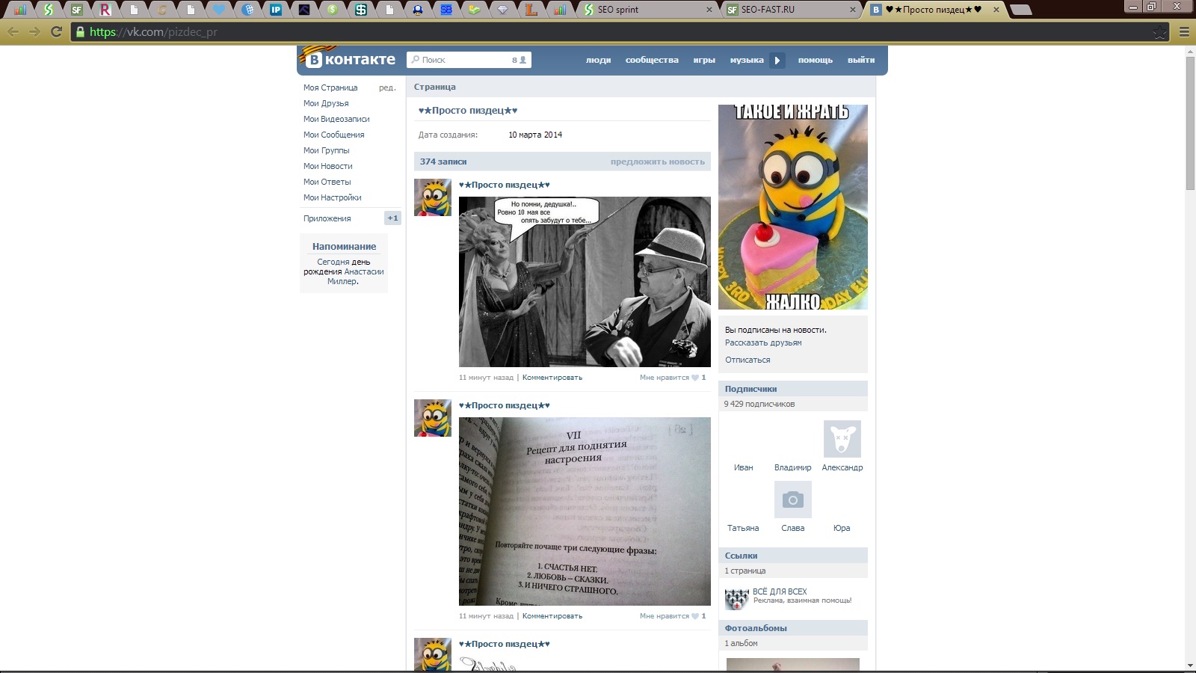Click the +1 badge next to Приложения
This screenshot has height=673, width=1196.
coord(392,218)
